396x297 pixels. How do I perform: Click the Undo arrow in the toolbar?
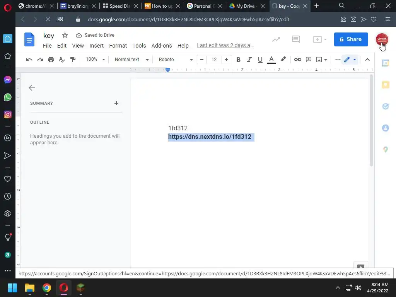pos(29,60)
